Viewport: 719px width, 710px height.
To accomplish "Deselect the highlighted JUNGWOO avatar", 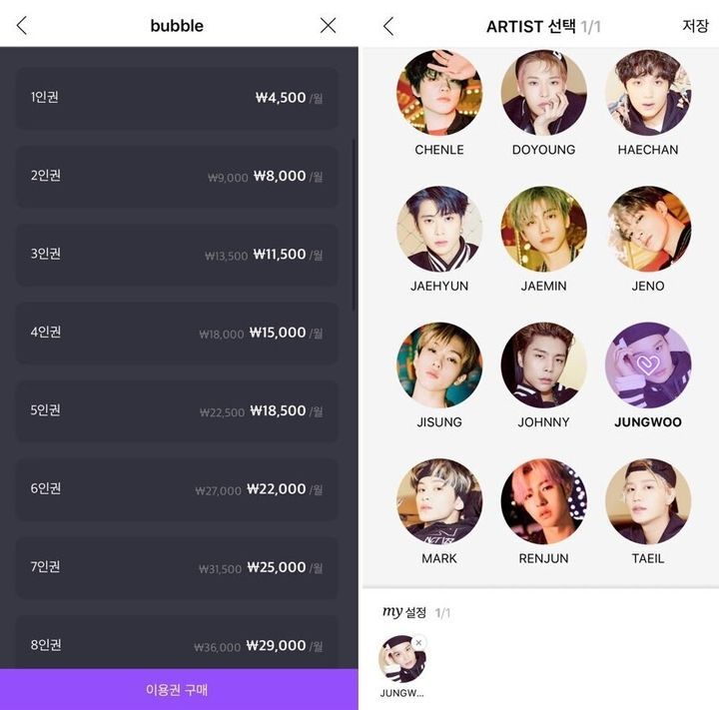I will [x=648, y=365].
